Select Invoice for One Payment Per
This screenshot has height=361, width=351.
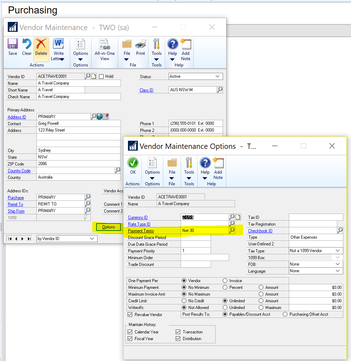pos(225,281)
